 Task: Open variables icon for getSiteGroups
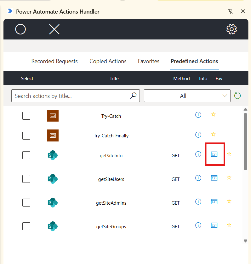(x=214, y=225)
